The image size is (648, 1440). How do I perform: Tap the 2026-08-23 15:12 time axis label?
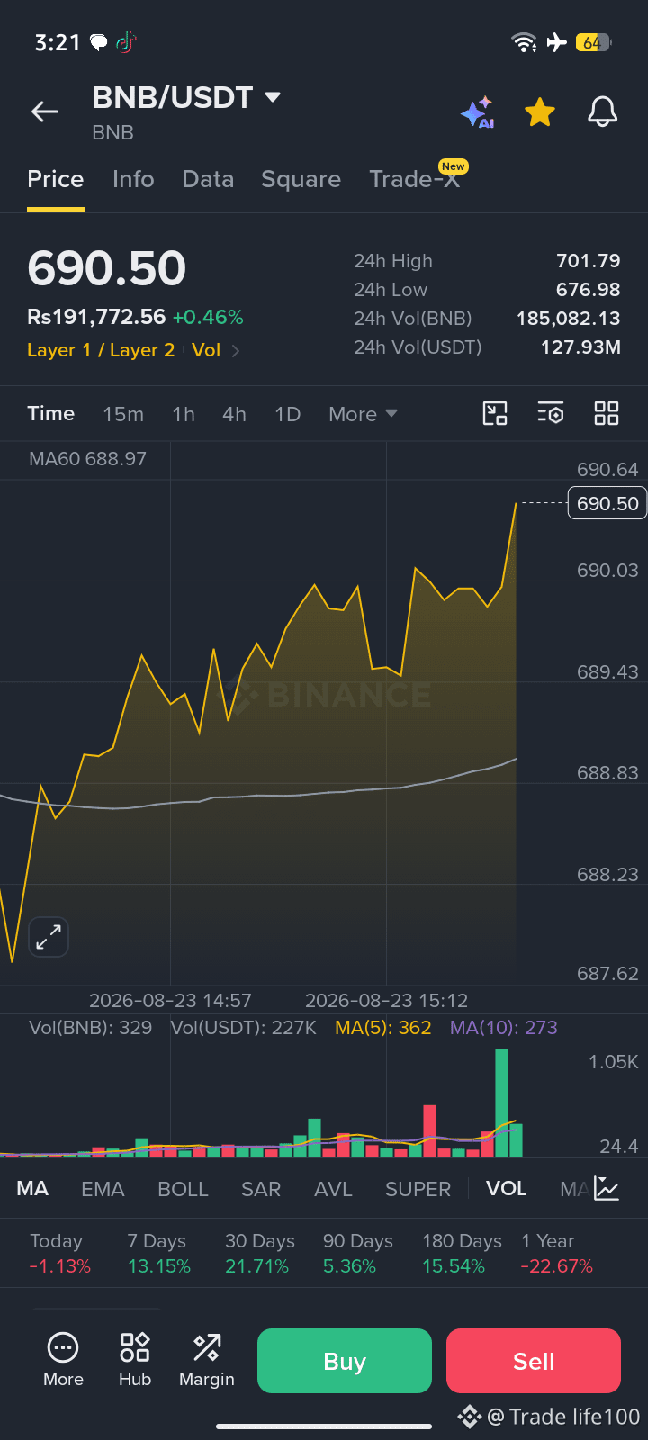click(386, 1001)
